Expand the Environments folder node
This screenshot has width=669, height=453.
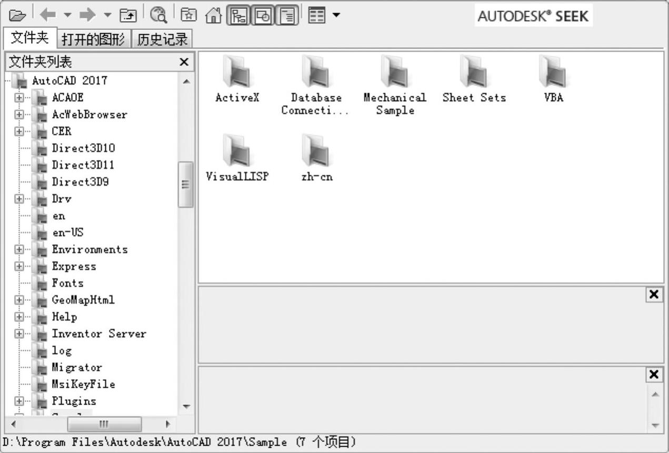(19, 249)
